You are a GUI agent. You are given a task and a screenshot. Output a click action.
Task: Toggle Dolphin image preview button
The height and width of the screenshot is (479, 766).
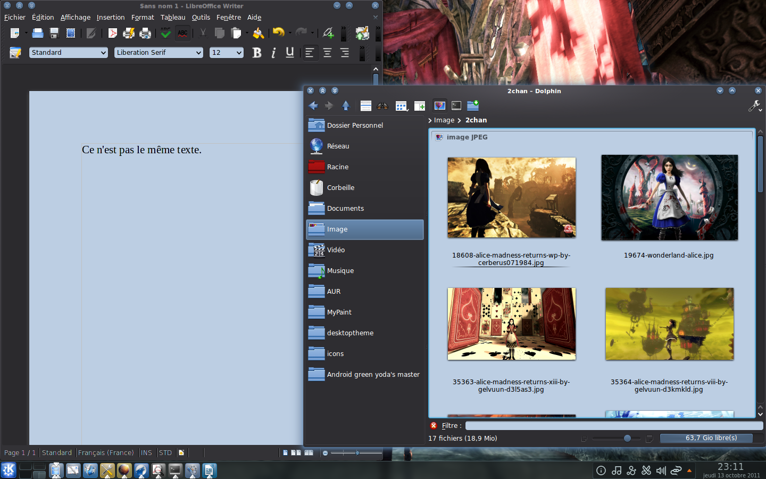click(x=439, y=106)
